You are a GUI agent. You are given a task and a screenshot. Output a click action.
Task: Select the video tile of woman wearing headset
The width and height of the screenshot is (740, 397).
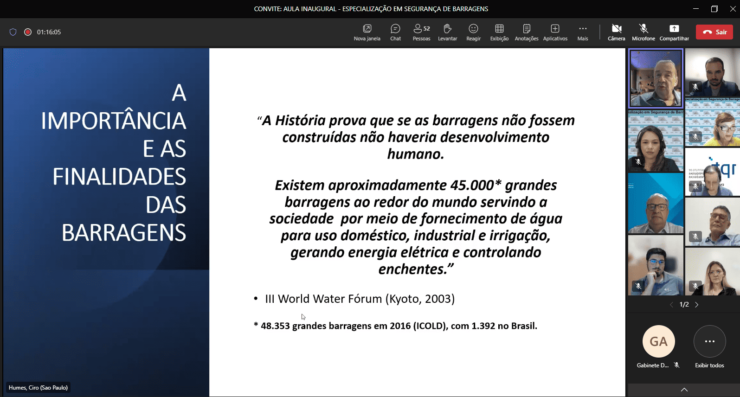656,141
